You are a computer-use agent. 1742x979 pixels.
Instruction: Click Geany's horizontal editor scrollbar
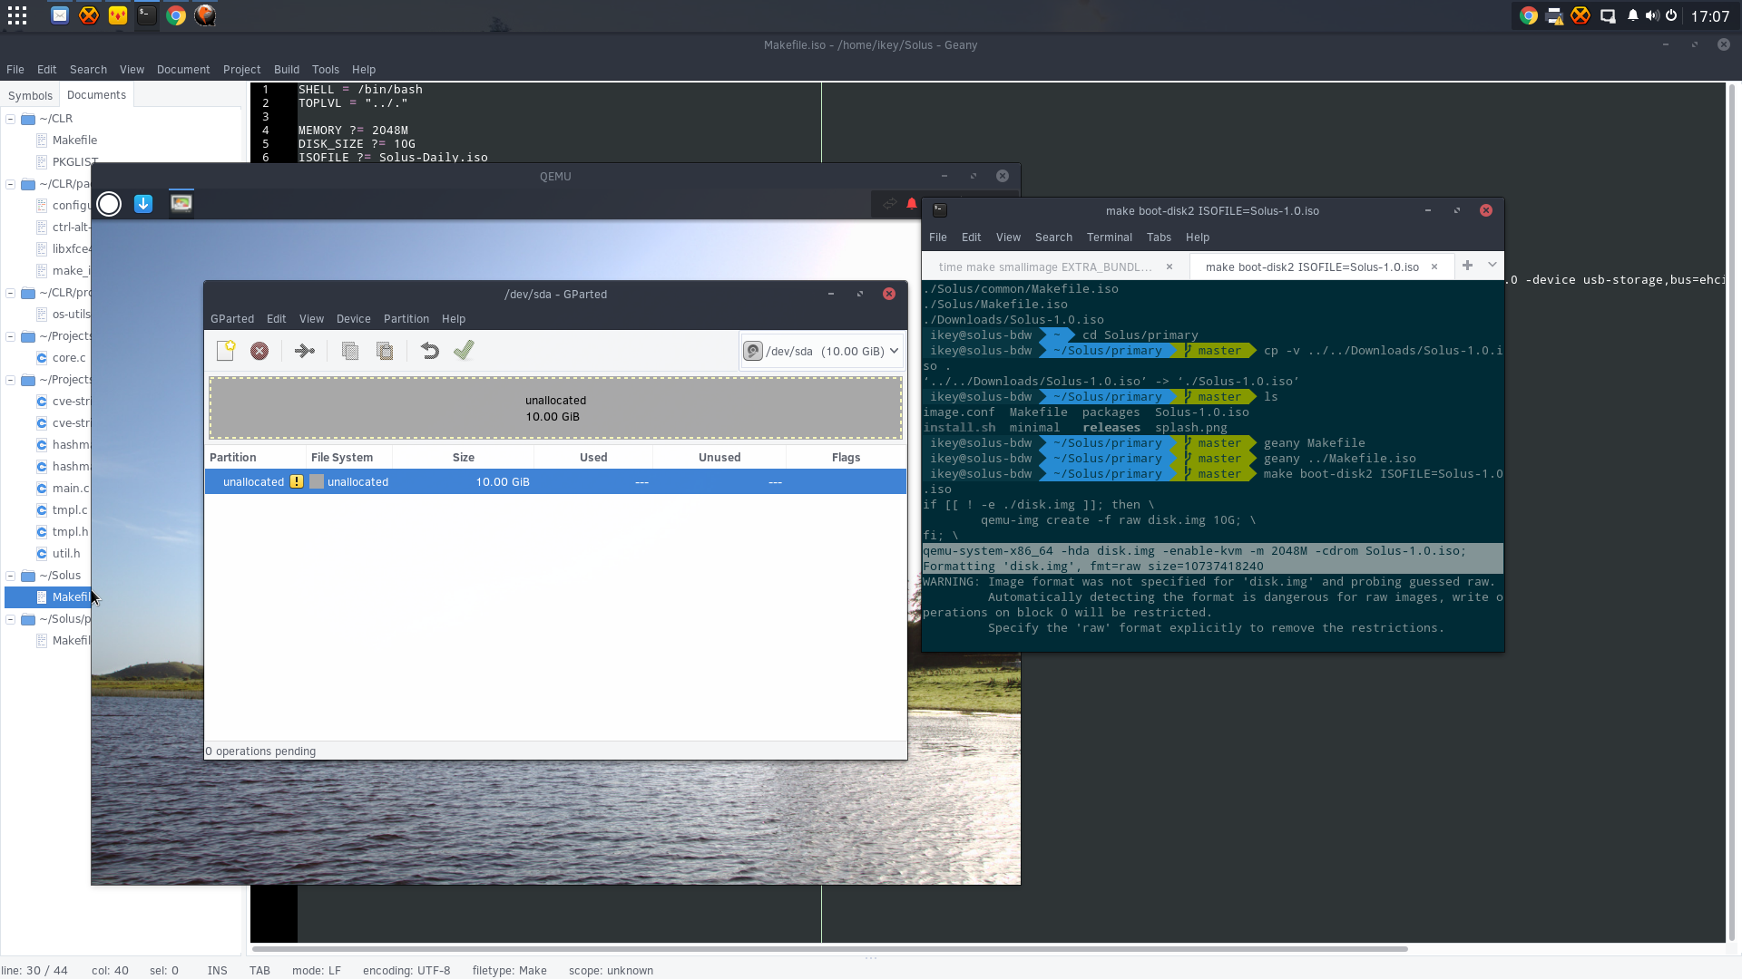coord(829,949)
